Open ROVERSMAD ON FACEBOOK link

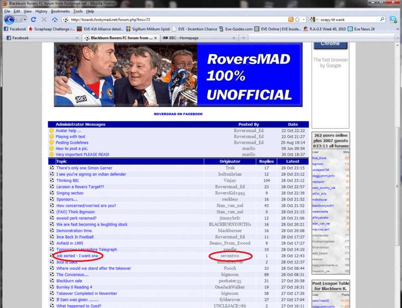(178, 114)
